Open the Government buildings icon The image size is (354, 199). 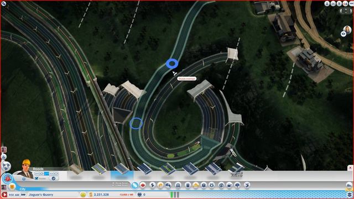(178, 186)
